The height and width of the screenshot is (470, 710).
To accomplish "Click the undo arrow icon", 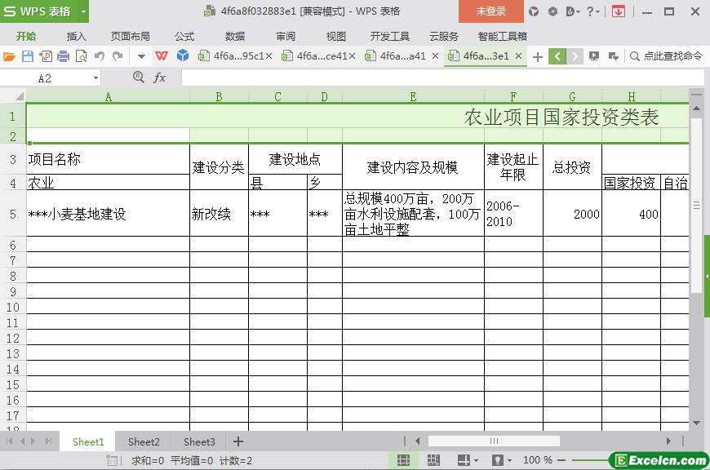I will tap(100, 56).
